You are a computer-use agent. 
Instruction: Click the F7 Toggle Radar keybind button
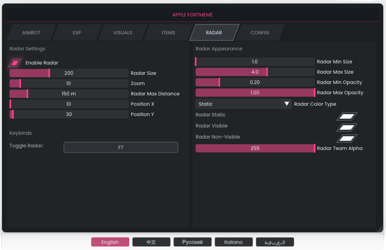click(x=121, y=147)
